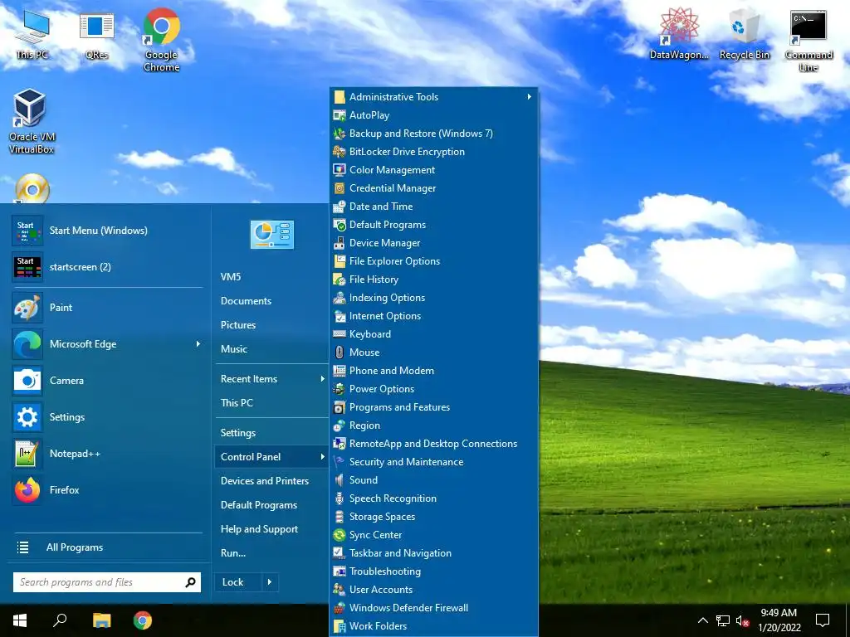Open User Accounts item
850x637 pixels.
[433, 590]
